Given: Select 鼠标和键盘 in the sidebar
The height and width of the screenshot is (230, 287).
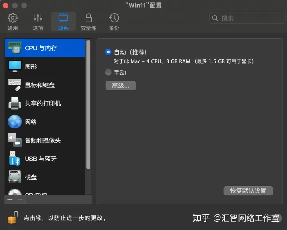Looking at the screenshot, I should [45, 85].
